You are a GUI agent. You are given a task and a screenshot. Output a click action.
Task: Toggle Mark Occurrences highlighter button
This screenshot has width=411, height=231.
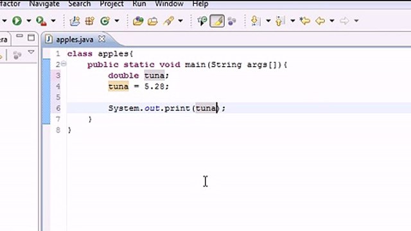pos(217,21)
